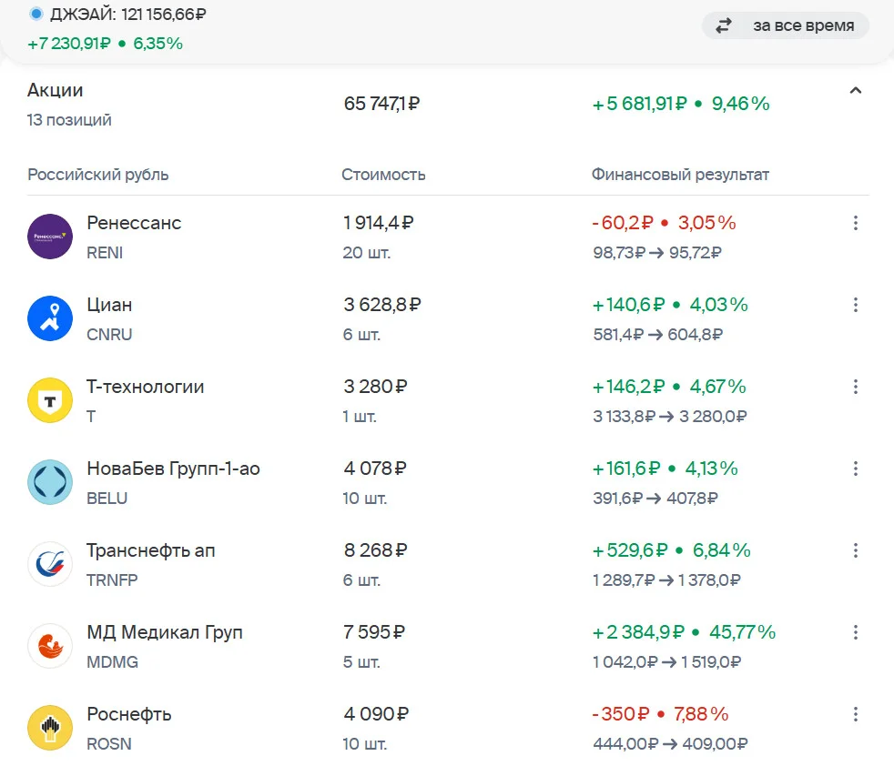Open the Циан stock position
This screenshot has height=766, width=894.
tap(448, 318)
